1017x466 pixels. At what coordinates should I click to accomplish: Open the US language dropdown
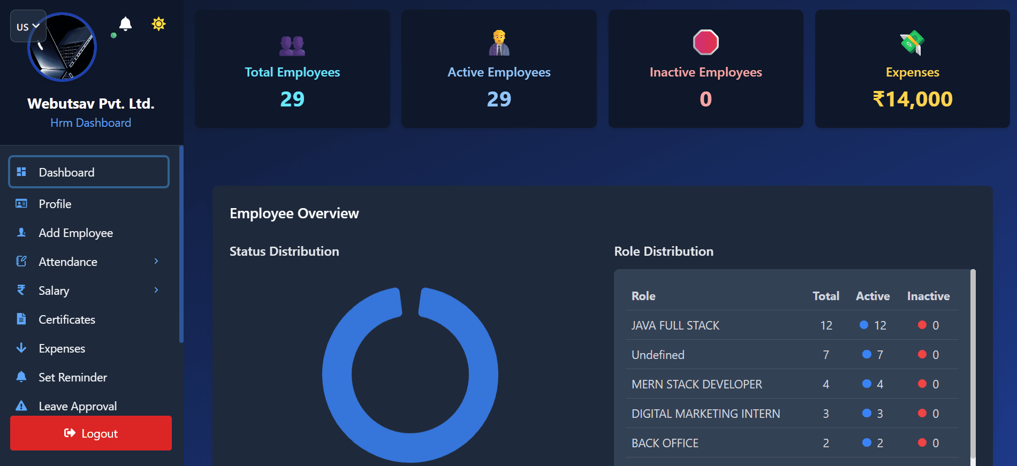coord(28,26)
